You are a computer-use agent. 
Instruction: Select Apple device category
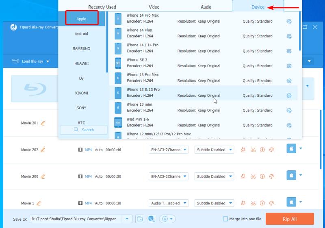[x=82, y=19]
